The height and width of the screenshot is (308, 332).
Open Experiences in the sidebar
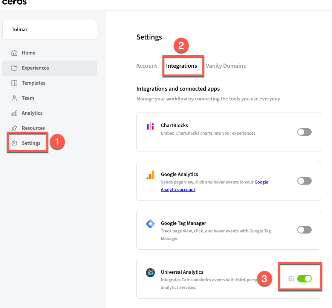point(50,68)
